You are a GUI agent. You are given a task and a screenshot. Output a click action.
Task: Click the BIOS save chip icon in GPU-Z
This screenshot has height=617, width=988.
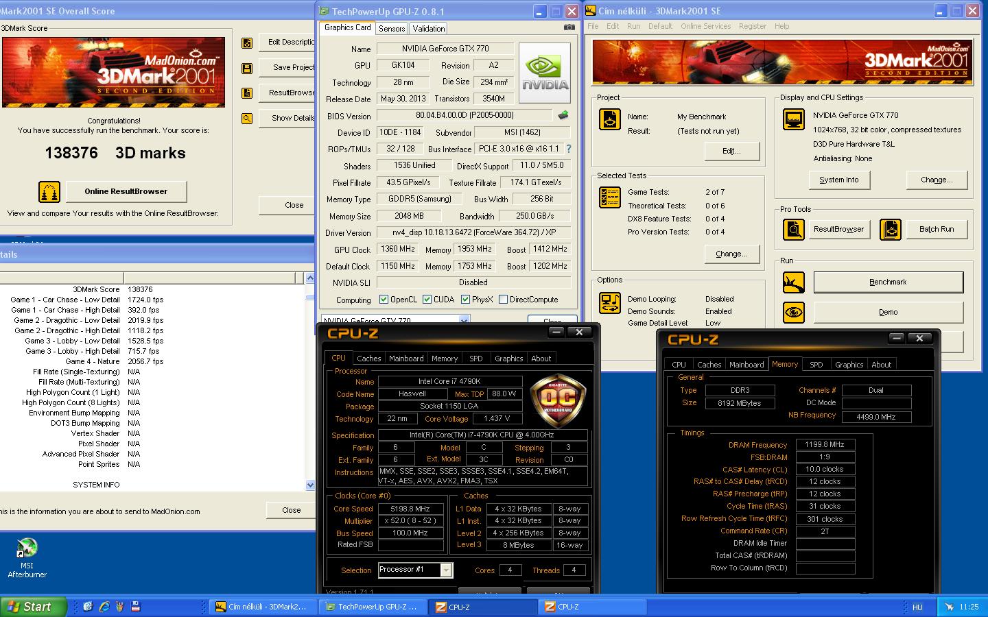(563, 115)
